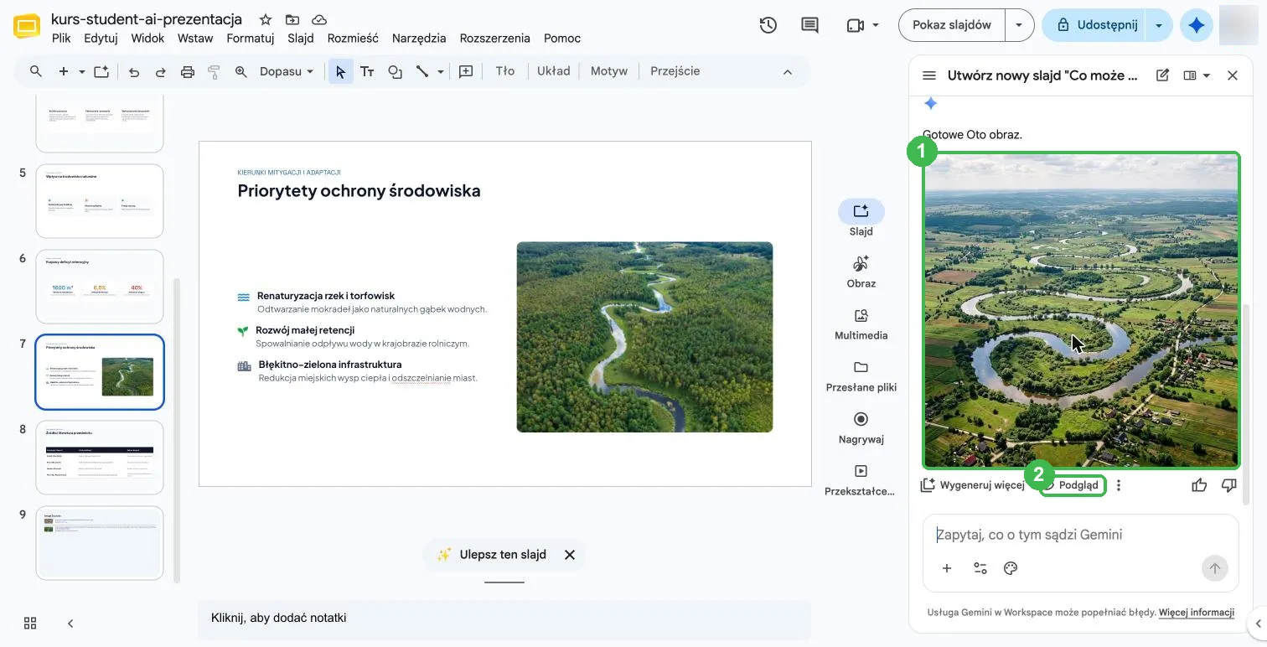Open the Rozszerzenia menu
This screenshot has width=1267, height=647.
[x=495, y=38]
